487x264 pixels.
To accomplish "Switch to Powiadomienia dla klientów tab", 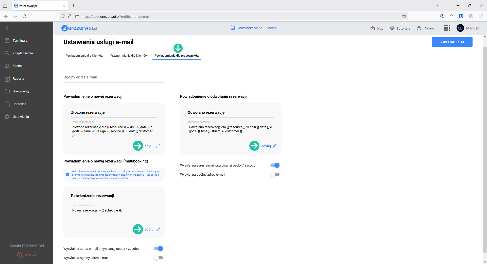I will 84,56.
